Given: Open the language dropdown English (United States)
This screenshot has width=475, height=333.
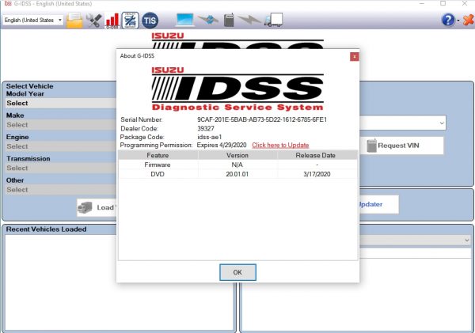Looking at the screenshot, I should tap(33, 21).
